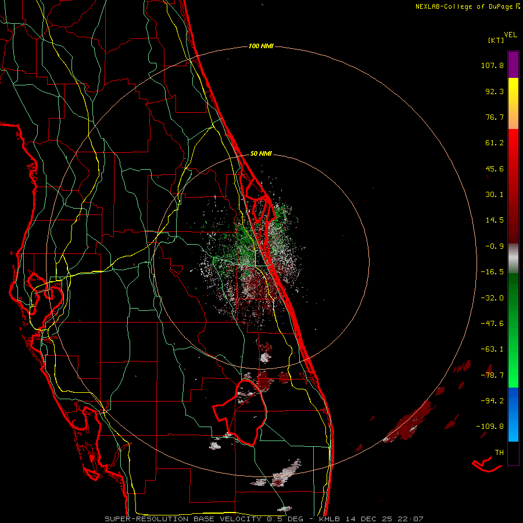Select the -32.0 scale value
Viewport: 523px width, 523px height.
click(x=492, y=298)
